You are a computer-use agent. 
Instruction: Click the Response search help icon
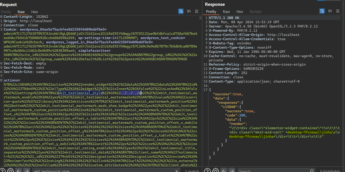[x=207, y=170]
